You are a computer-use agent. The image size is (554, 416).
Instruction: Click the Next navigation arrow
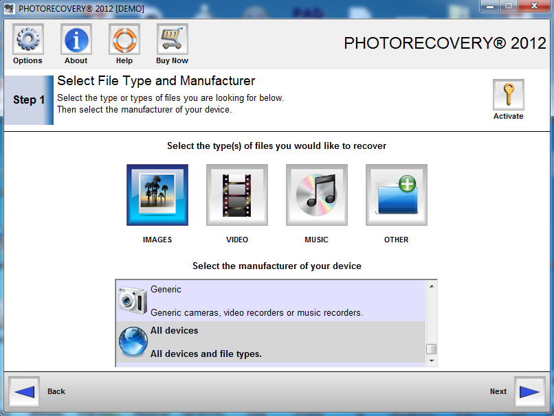(529, 391)
